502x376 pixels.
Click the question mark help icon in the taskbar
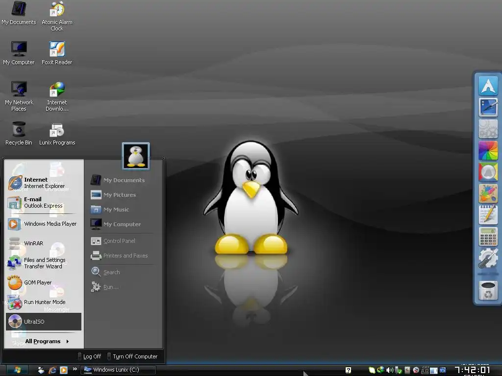point(349,370)
